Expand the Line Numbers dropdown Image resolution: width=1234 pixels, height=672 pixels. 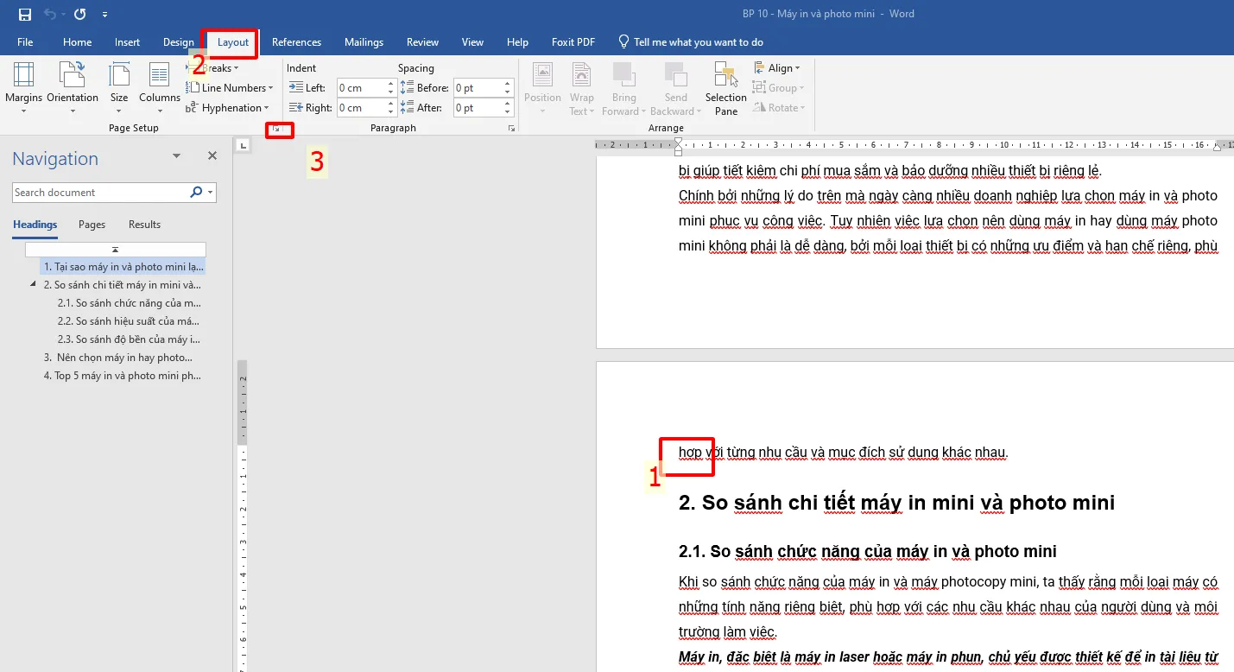tap(230, 88)
